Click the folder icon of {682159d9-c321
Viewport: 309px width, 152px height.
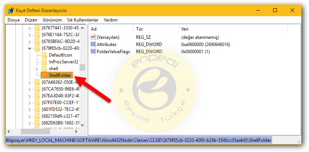37,116
